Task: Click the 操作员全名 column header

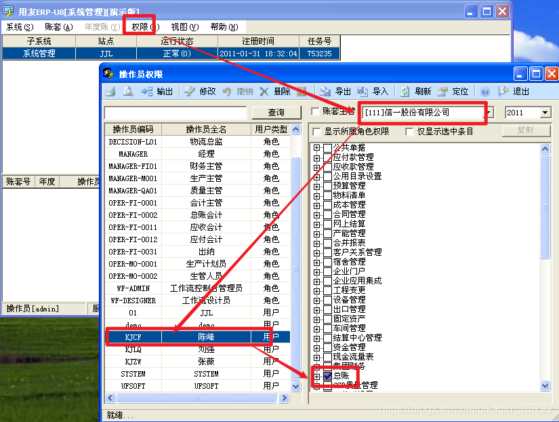Action: tap(206, 129)
